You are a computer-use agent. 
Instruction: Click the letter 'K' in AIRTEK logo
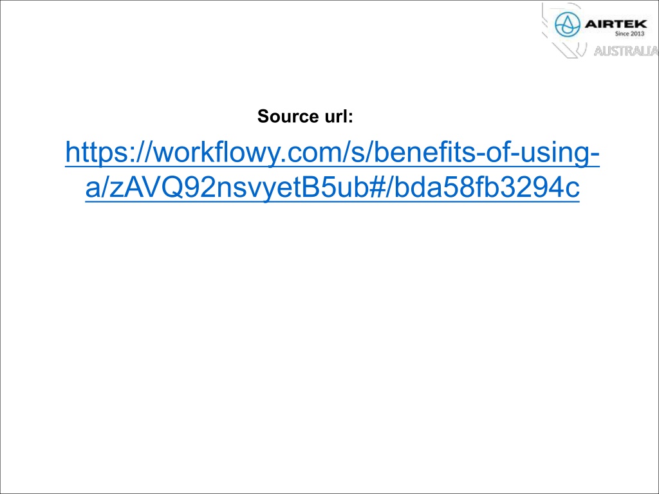coord(642,24)
